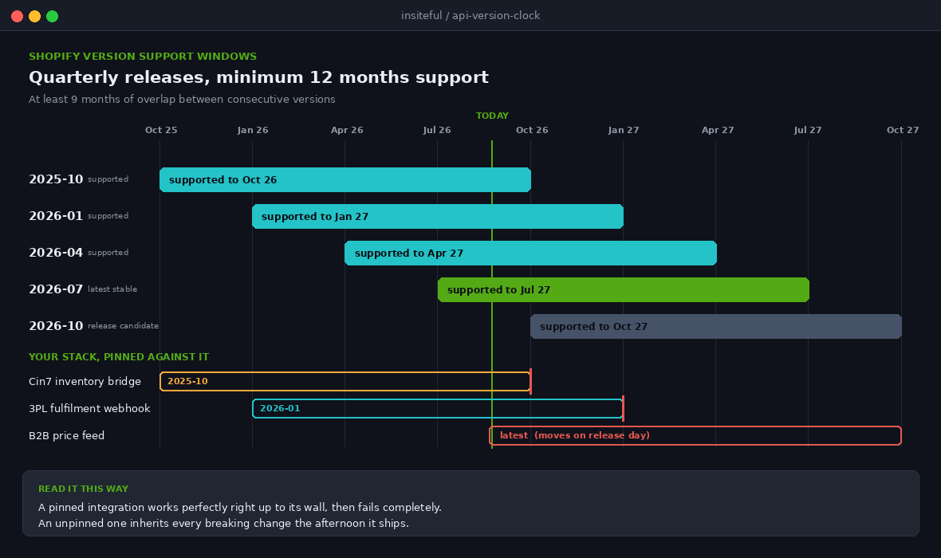This screenshot has width=941, height=558.
Task: Click the 'Apr 26' axis label
Action: (347, 130)
